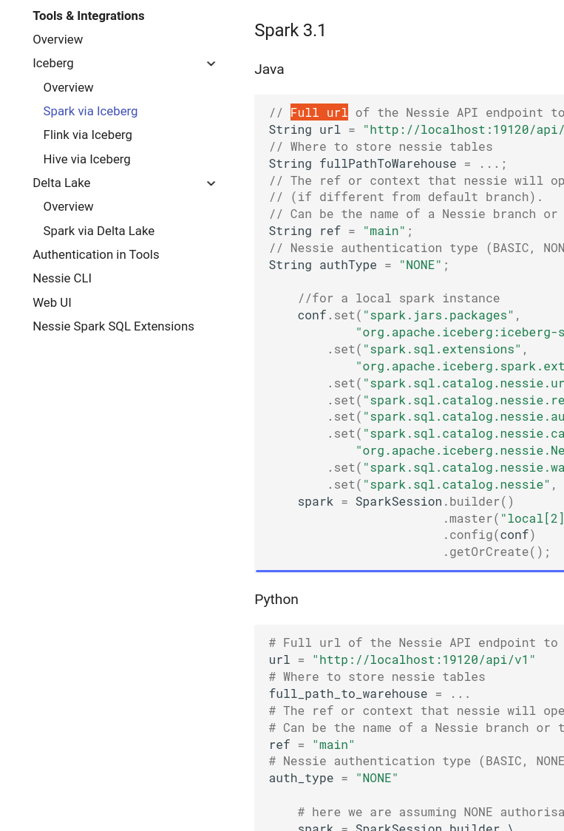Click the Tools & Integrations heading
Image resolution: width=564 pixels, height=831 pixels.
pos(88,16)
